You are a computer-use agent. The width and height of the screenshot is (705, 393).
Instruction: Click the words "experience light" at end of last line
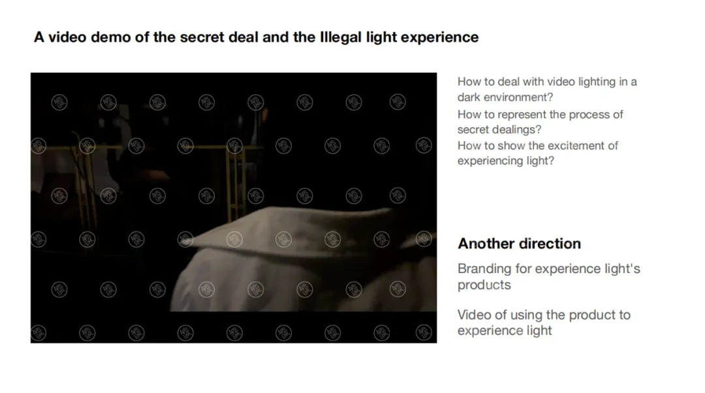click(505, 330)
